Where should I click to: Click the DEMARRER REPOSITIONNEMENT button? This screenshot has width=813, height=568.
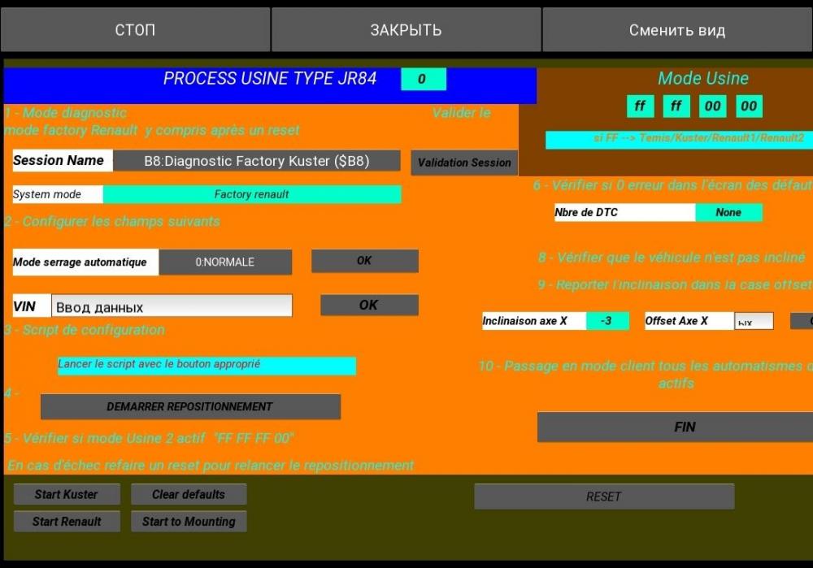pos(190,407)
